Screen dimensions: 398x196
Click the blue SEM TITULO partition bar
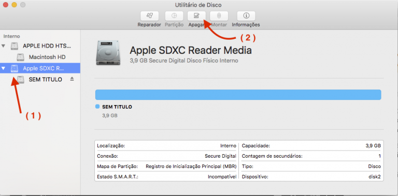238,95
